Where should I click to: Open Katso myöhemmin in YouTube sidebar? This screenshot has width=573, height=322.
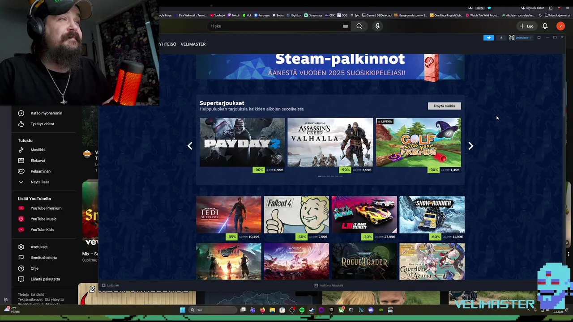pos(44,113)
